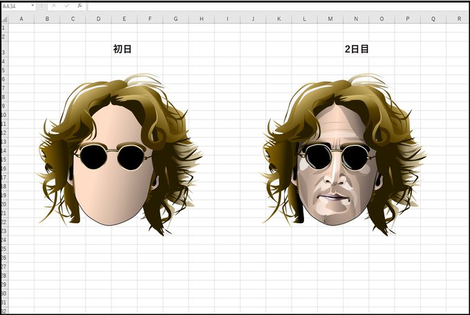Click into the formula bar input area
This screenshot has width=470, height=315.
tap(278, 6)
